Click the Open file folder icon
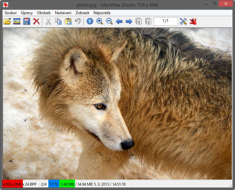 click(x=7, y=21)
